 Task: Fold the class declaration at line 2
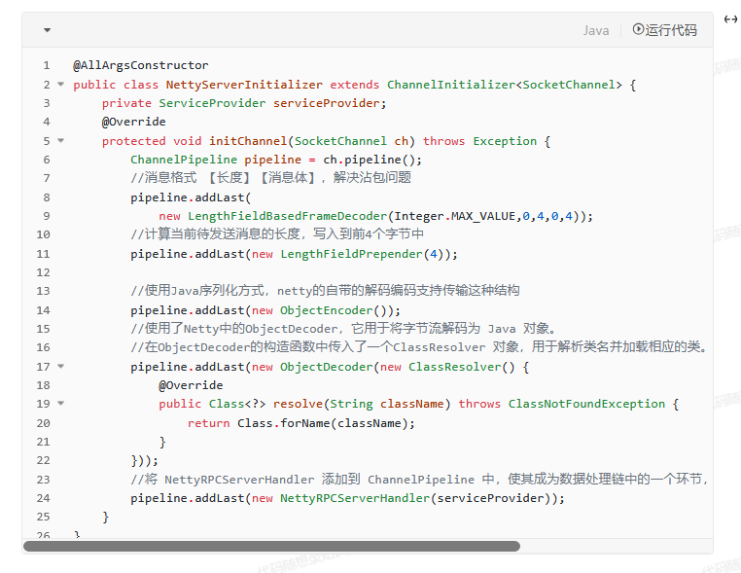pos(61,85)
